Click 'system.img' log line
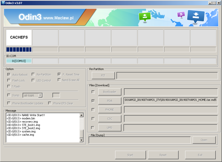Viewport: 222px width, 162px height. pos(21,131)
